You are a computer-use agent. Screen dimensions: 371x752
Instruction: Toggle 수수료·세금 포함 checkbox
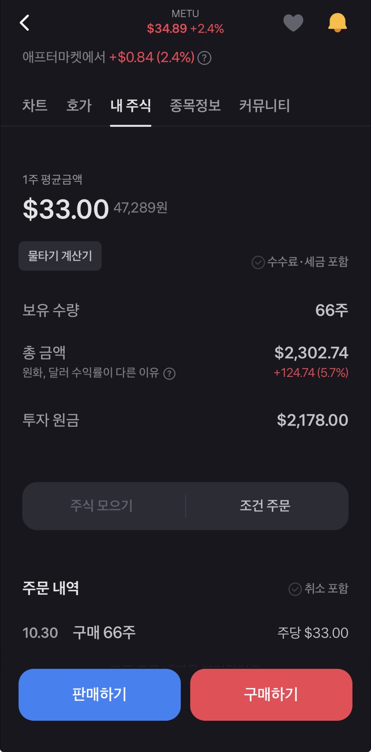(258, 262)
